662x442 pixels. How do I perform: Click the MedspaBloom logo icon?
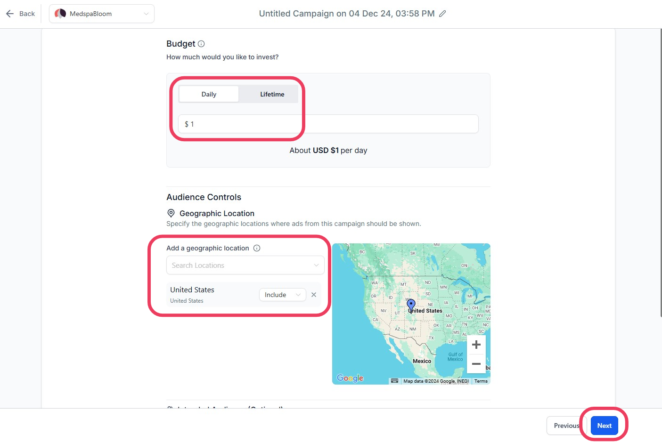[60, 14]
